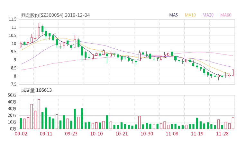Select the 10-10 date marker
The width and height of the screenshot is (238, 141).
pyautogui.click(x=96, y=134)
